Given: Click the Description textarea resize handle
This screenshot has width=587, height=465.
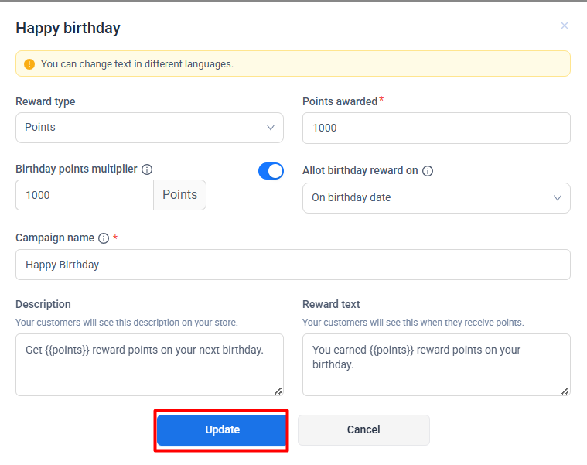Looking at the screenshot, I should 278,391.
